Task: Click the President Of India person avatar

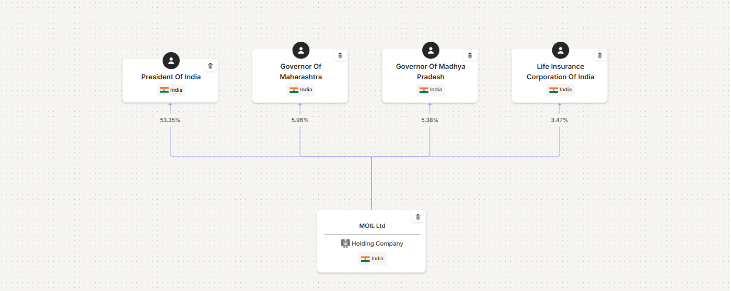Action: (x=171, y=60)
